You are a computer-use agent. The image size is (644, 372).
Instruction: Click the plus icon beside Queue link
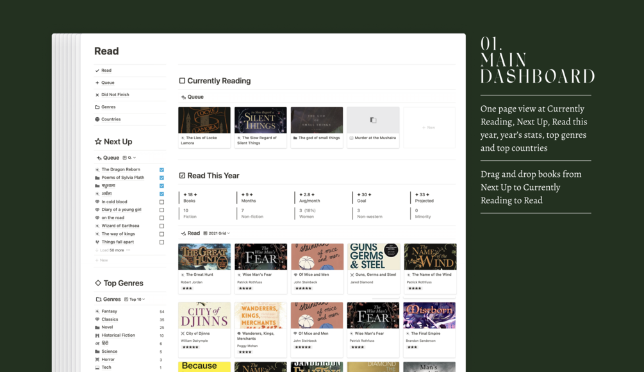(97, 83)
